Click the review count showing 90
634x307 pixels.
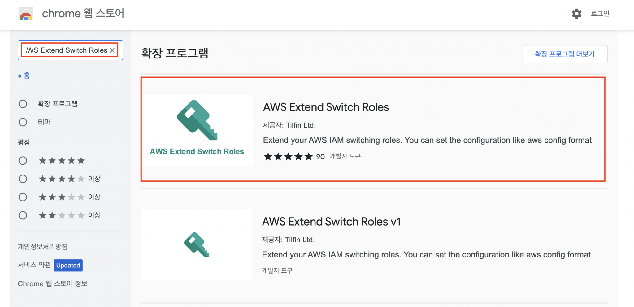tap(320, 157)
